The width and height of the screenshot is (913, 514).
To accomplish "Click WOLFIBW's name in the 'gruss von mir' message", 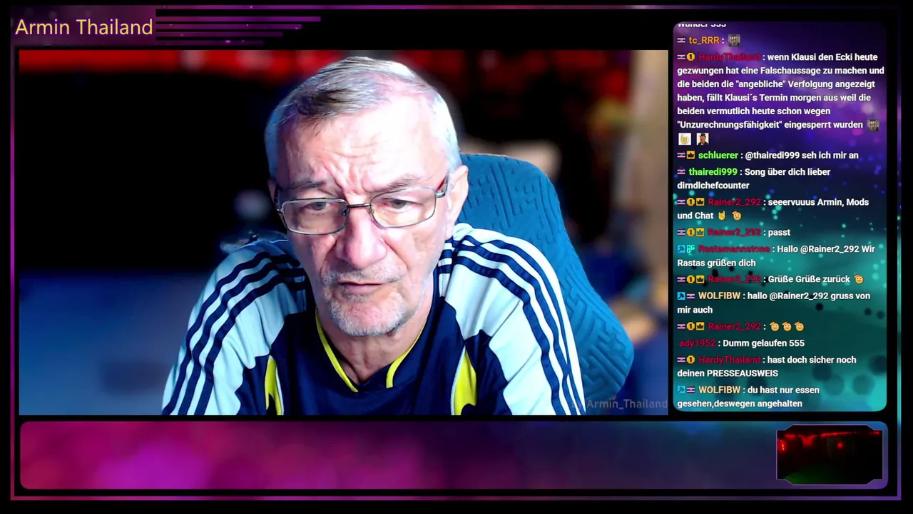I will [719, 296].
